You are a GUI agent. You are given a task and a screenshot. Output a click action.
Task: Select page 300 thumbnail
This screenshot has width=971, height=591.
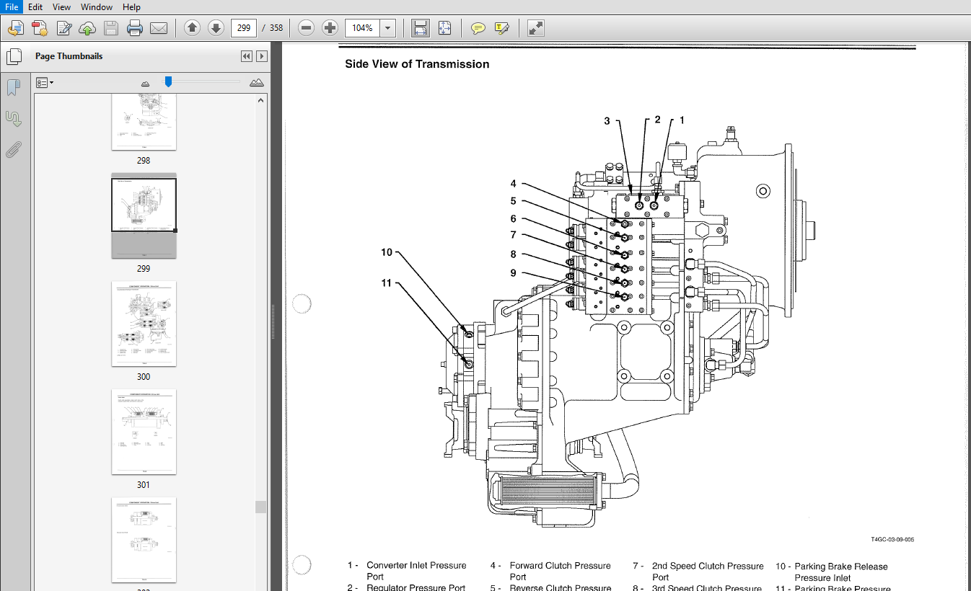click(144, 324)
